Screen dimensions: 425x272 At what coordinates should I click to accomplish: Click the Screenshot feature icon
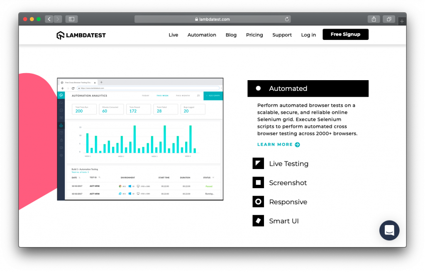(258, 182)
